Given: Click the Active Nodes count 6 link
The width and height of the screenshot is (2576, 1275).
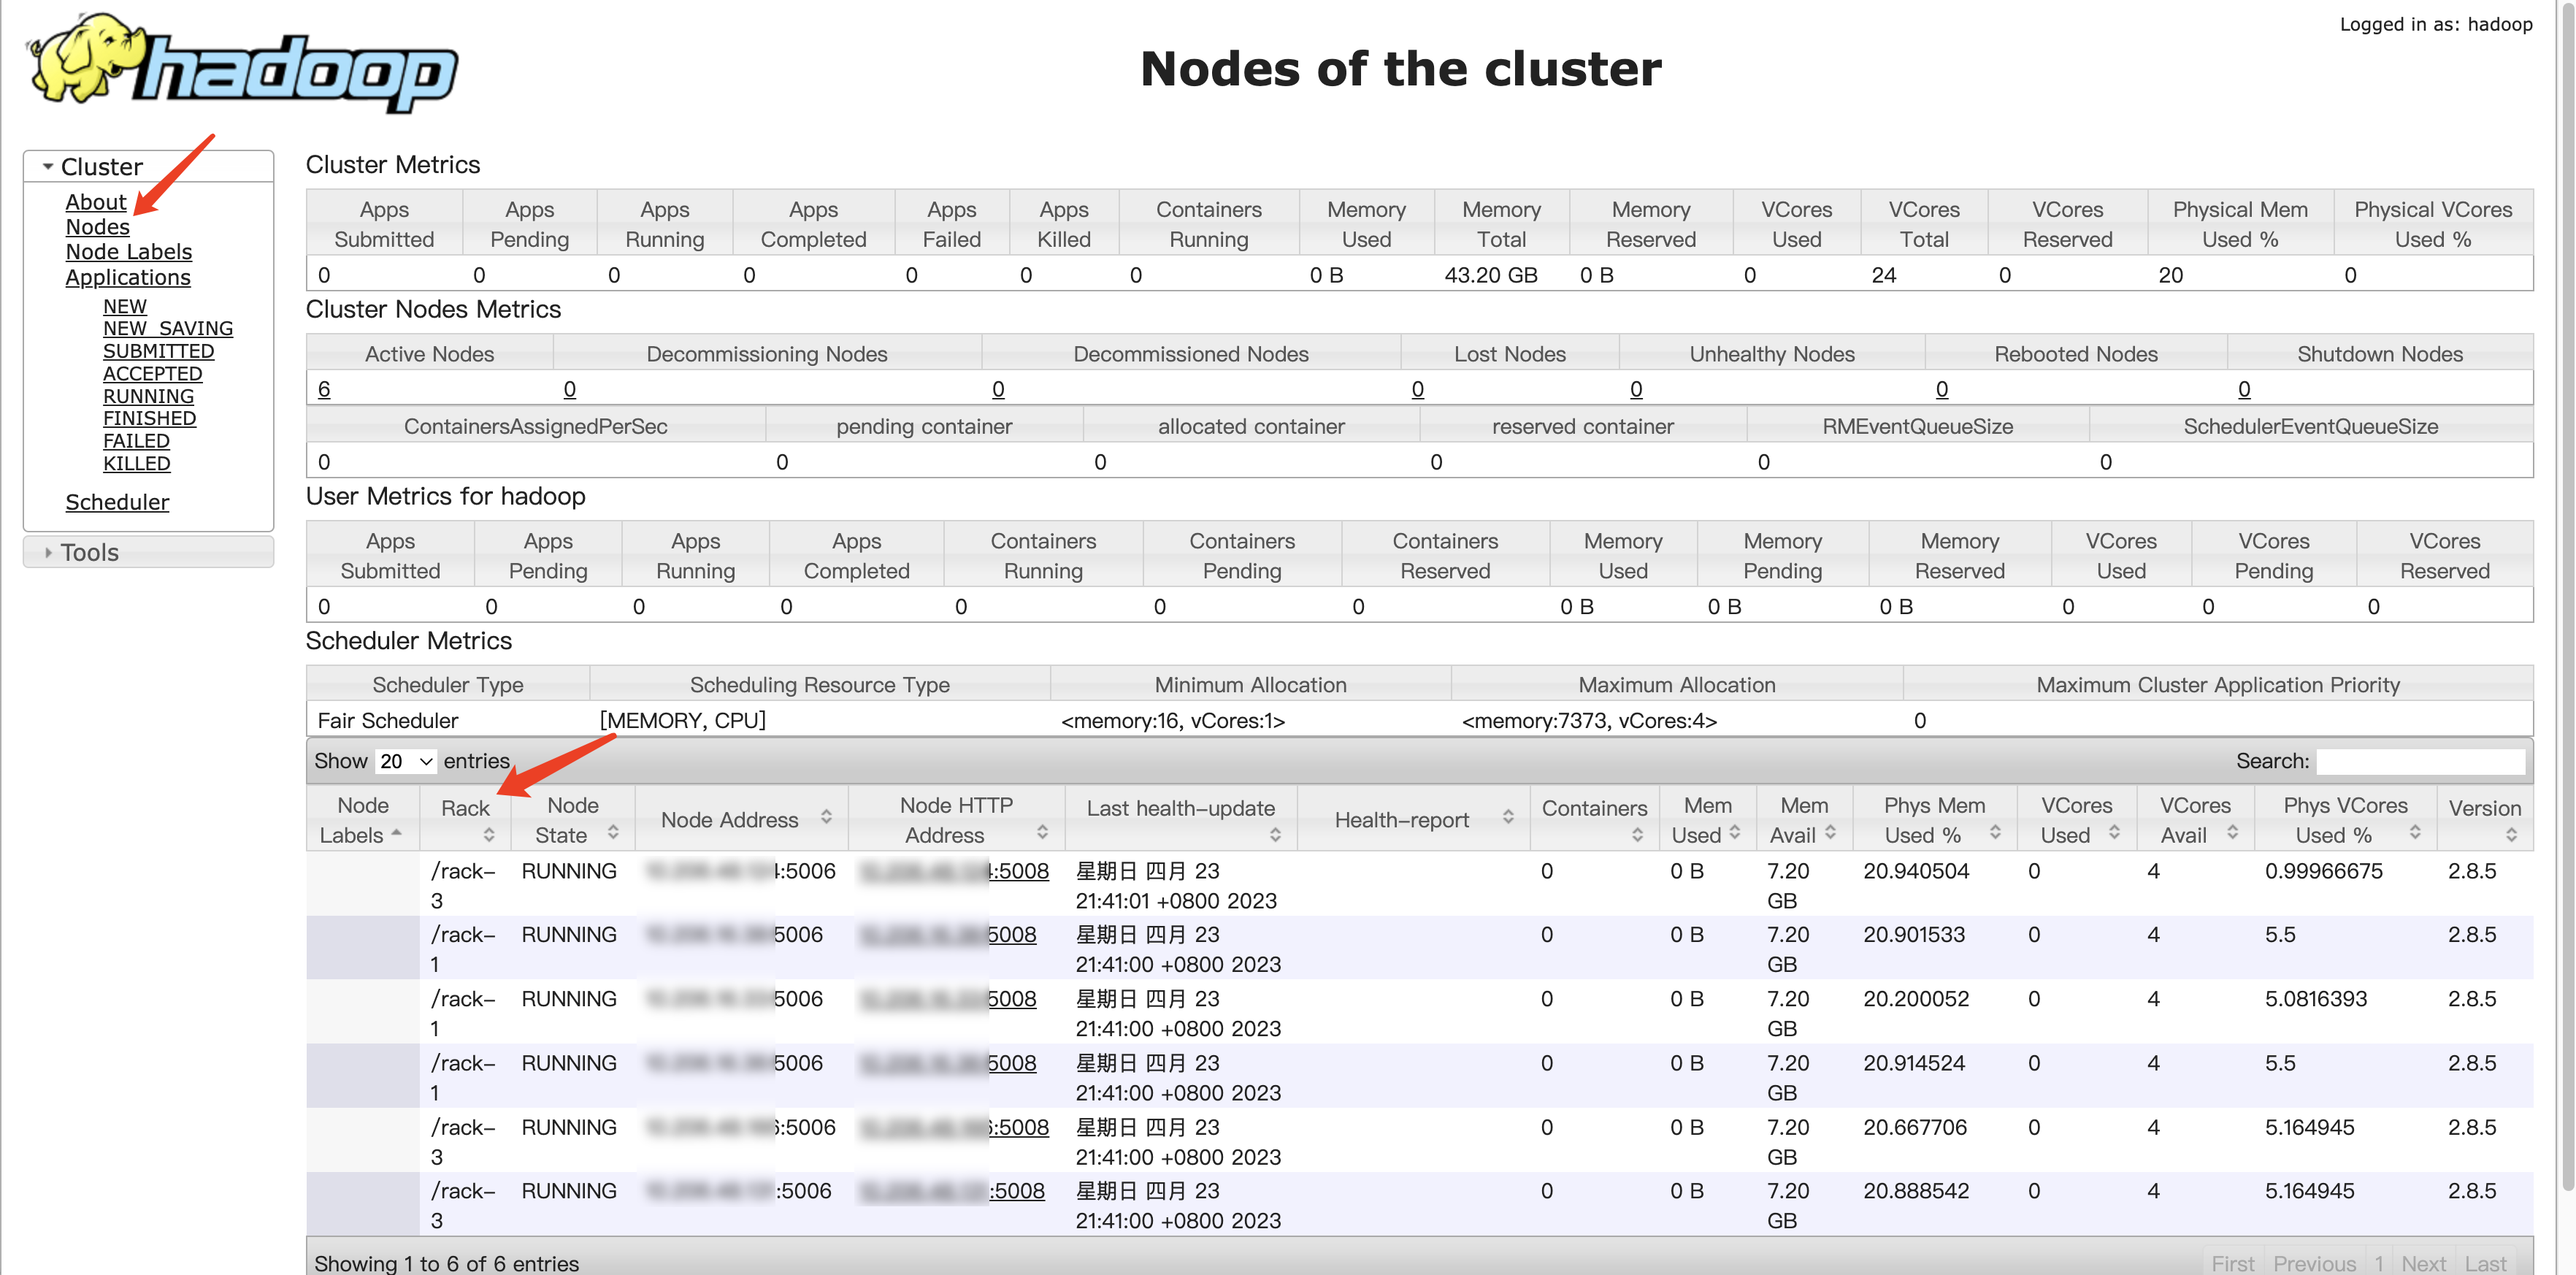Looking at the screenshot, I should tap(324, 389).
